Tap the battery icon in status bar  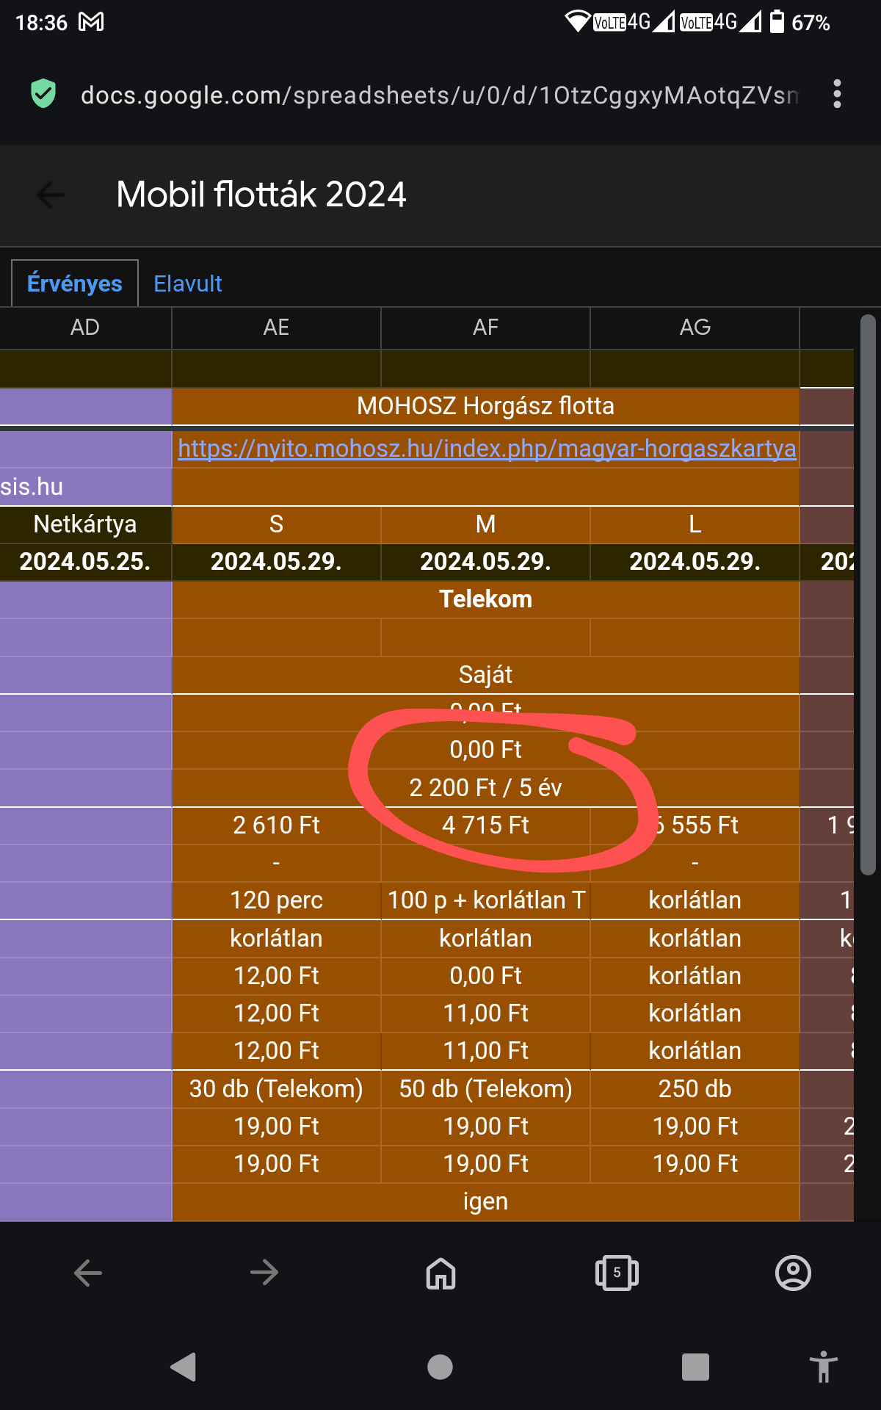coord(777,21)
